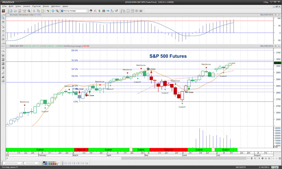Click the green dollar sign icon
Screen dimensions: 282x169
99,11
